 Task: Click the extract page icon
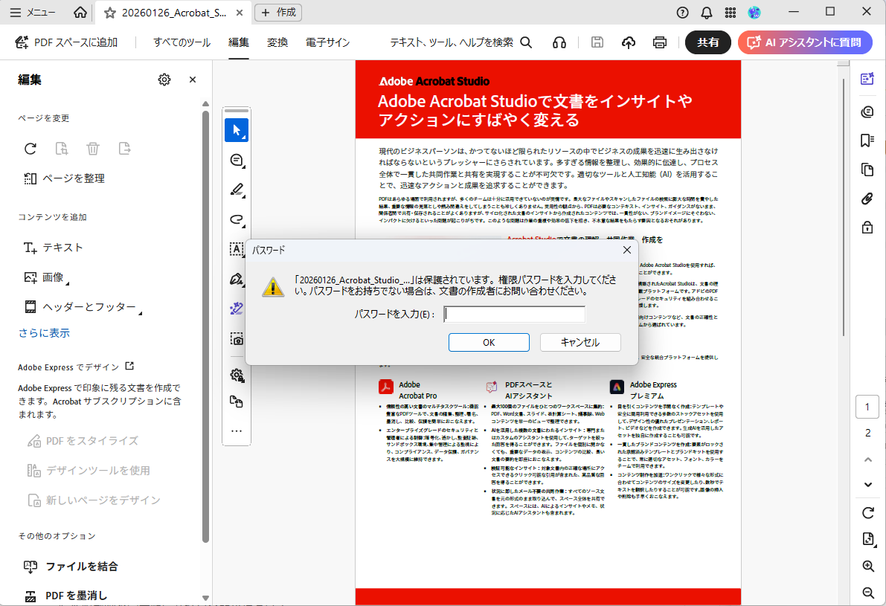(124, 149)
